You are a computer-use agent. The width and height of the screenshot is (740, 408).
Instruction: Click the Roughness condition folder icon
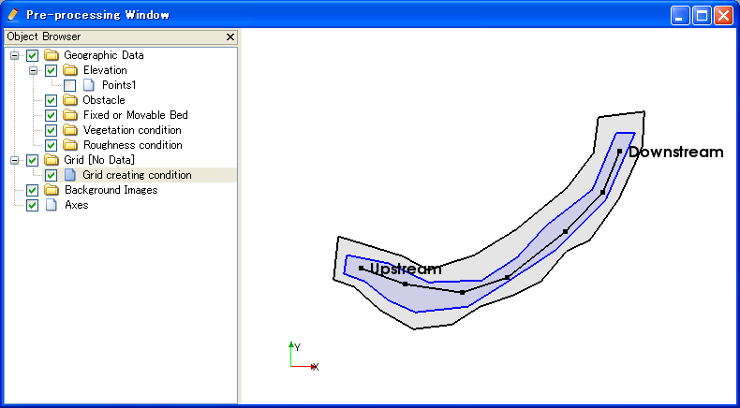coord(70,145)
